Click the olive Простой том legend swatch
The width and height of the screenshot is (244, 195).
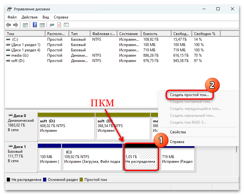(x=81, y=180)
